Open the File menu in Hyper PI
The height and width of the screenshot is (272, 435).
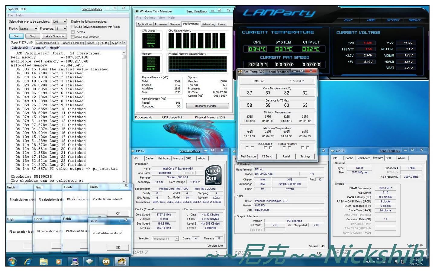click(10, 15)
